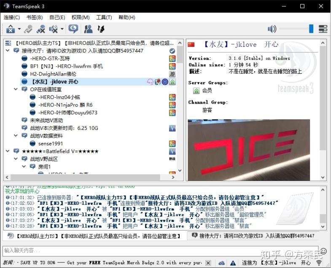Click the V icon on Battlefield V channel row
This screenshot has width=331, height=268.
pyautogui.click(x=172, y=151)
